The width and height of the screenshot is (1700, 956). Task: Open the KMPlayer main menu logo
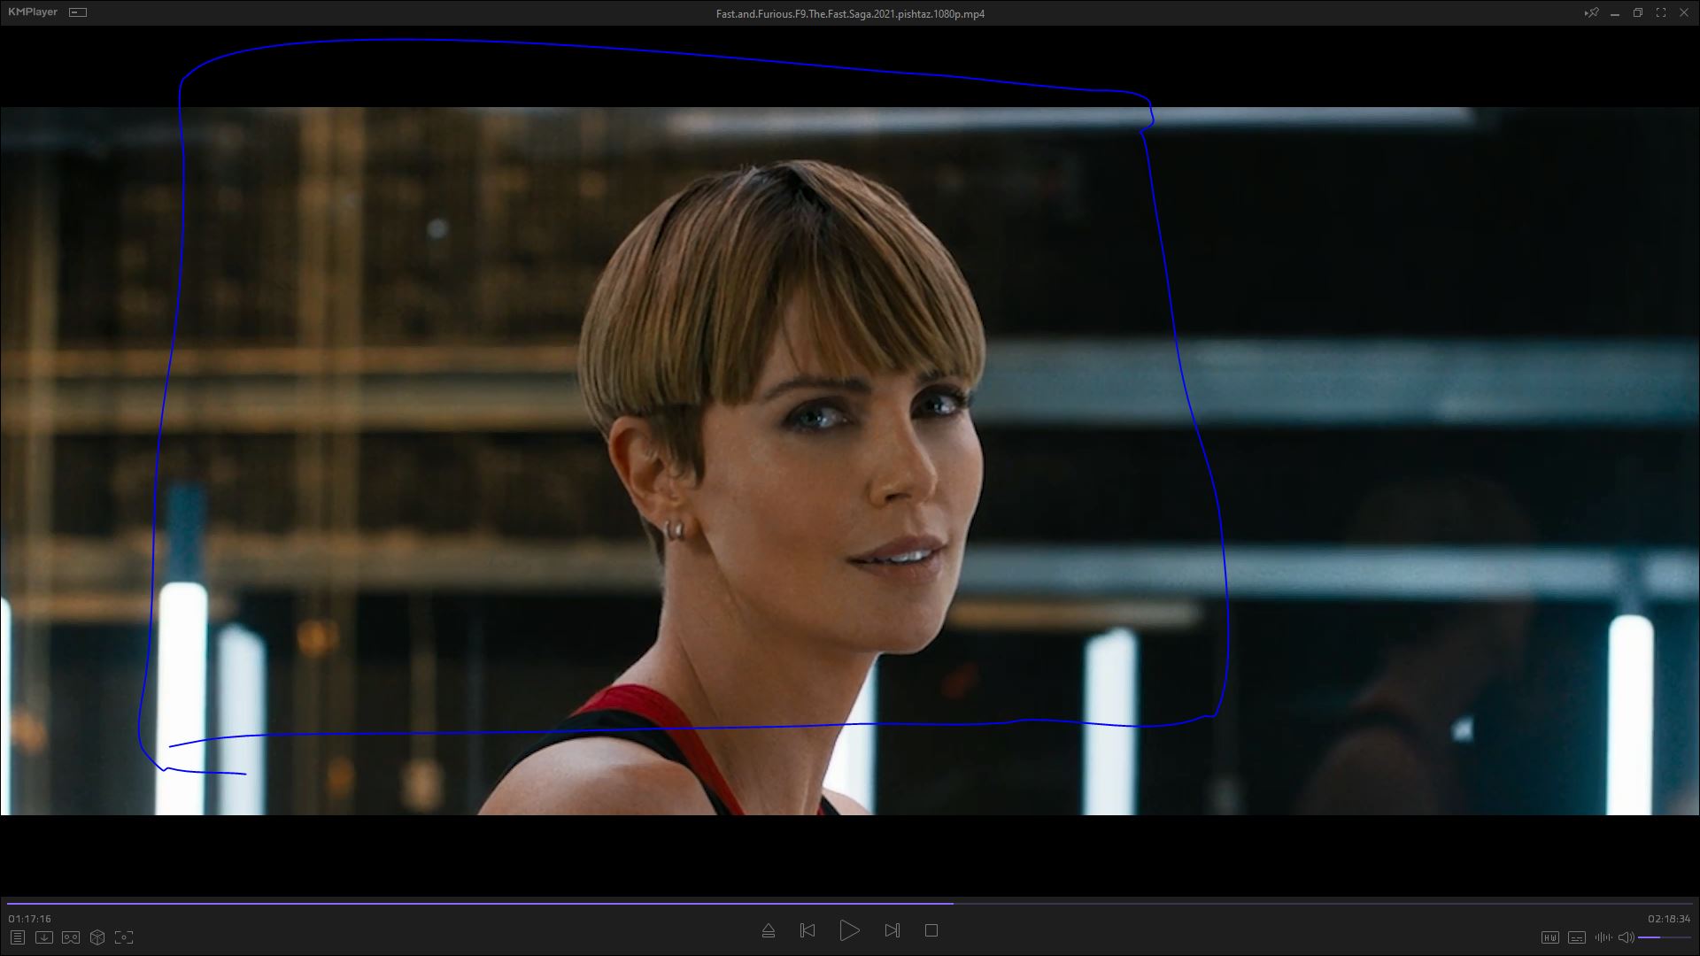coord(33,12)
